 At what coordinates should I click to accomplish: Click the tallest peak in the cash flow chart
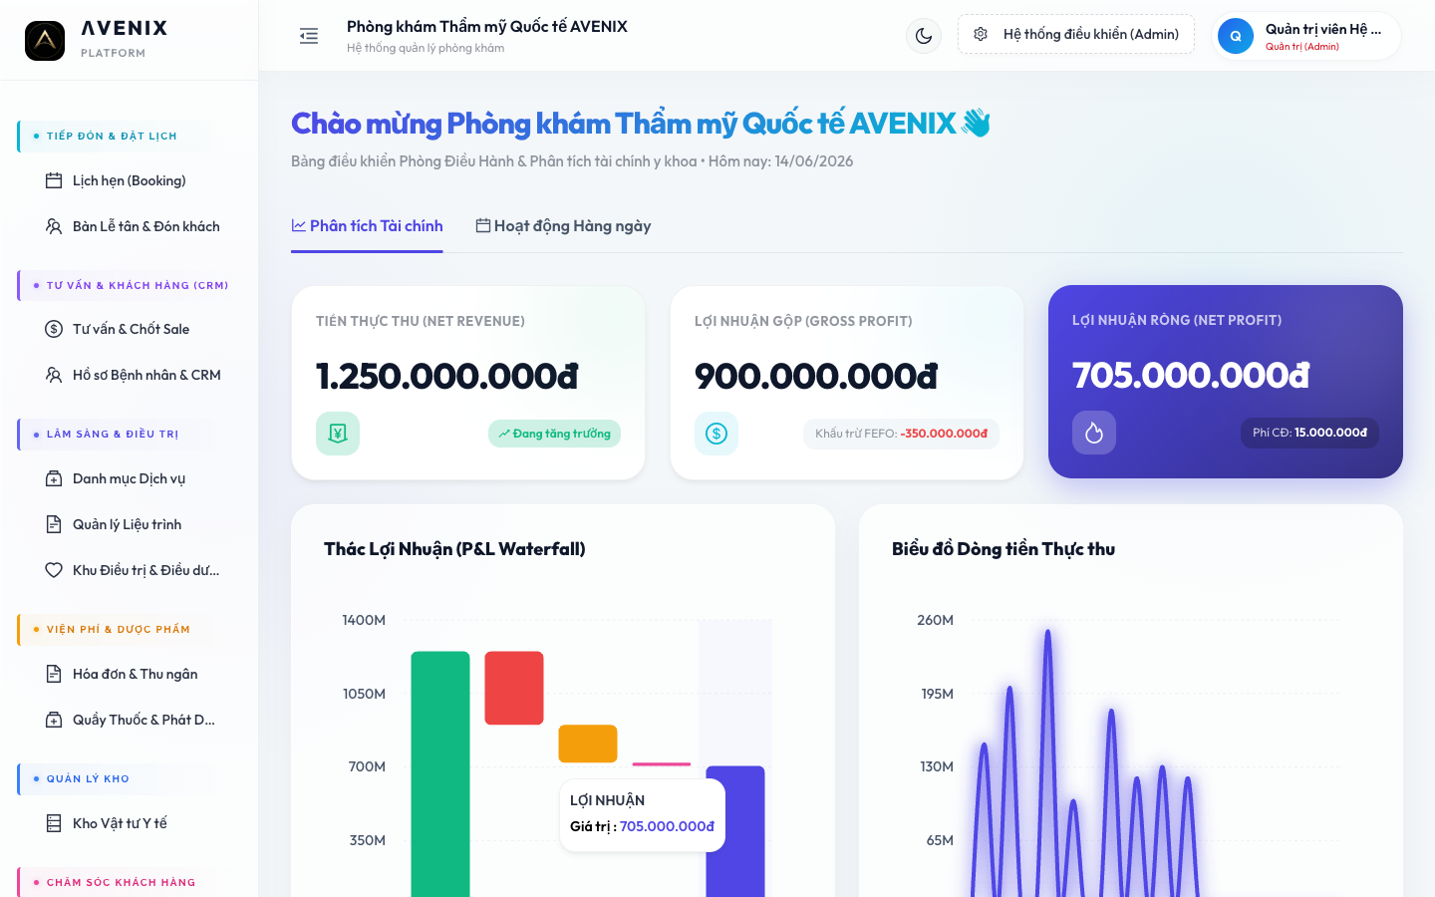click(x=1047, y=632)
